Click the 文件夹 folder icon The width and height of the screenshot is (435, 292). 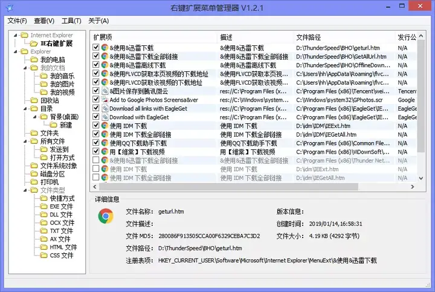click(34, 133)
